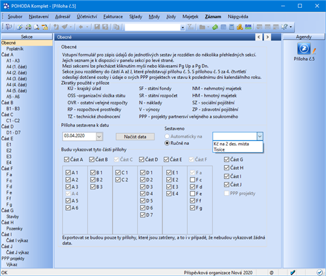Open Část J výkaz in the Sekce list
Viewport: 326px width, 276px height.
coord(18,253)
